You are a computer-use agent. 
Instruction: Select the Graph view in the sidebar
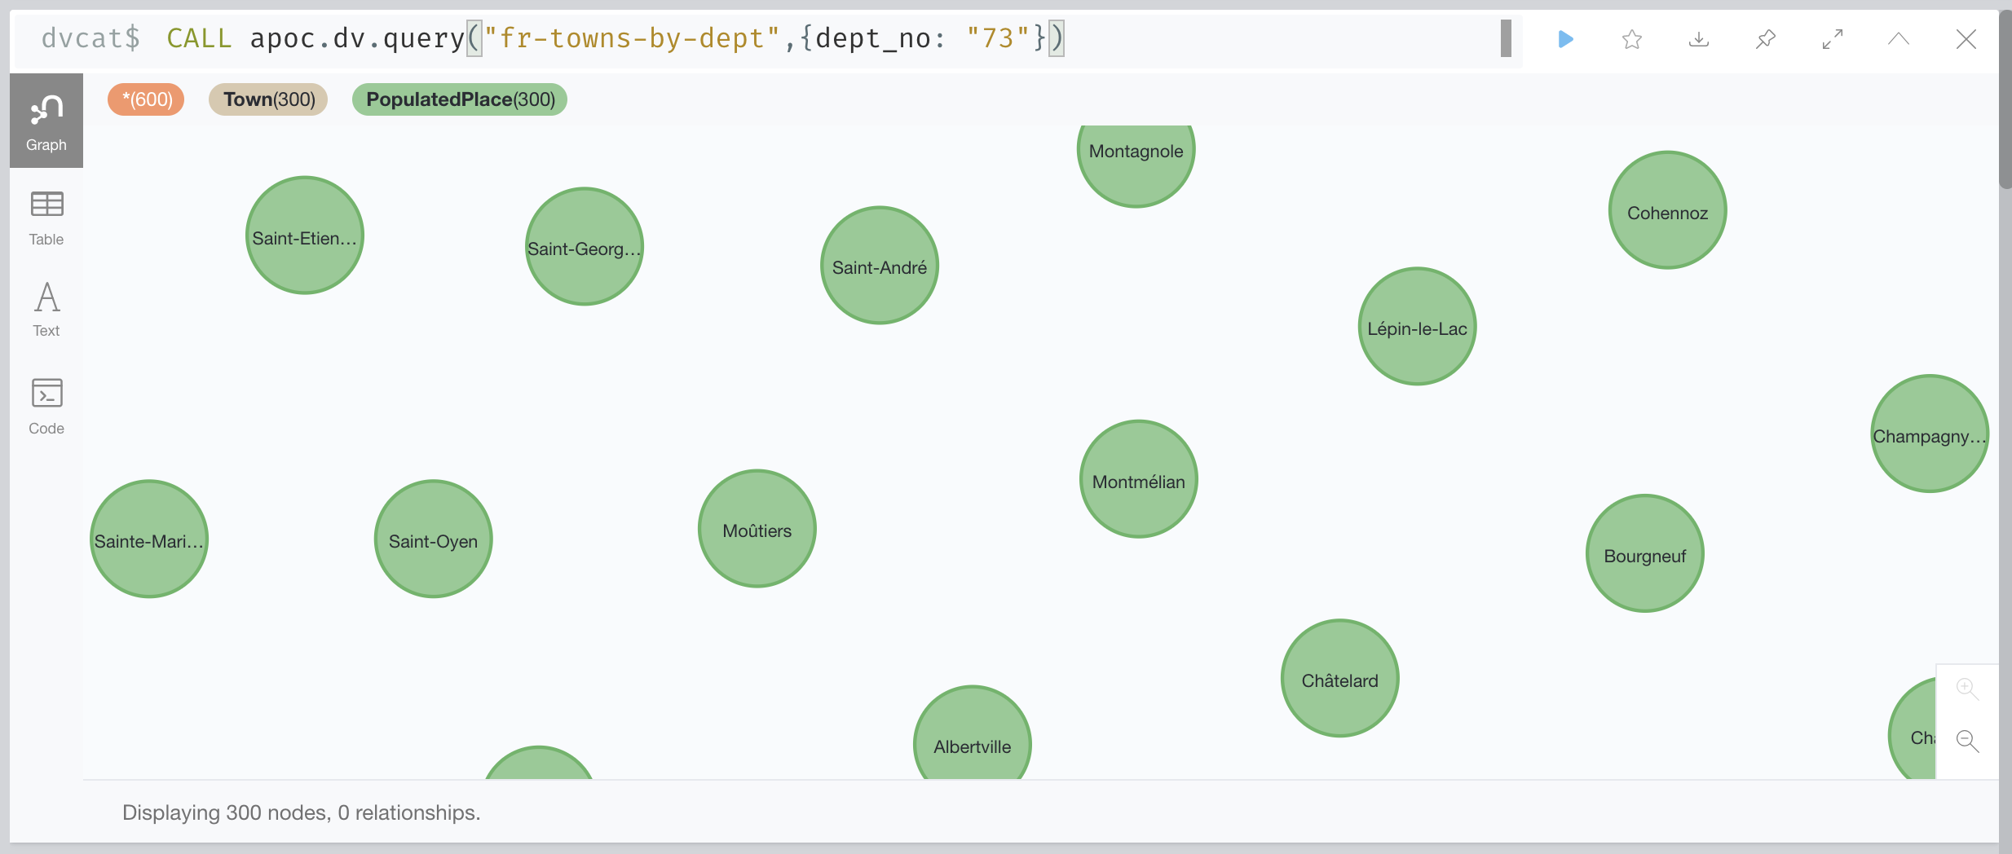click(x=46, y=120)
